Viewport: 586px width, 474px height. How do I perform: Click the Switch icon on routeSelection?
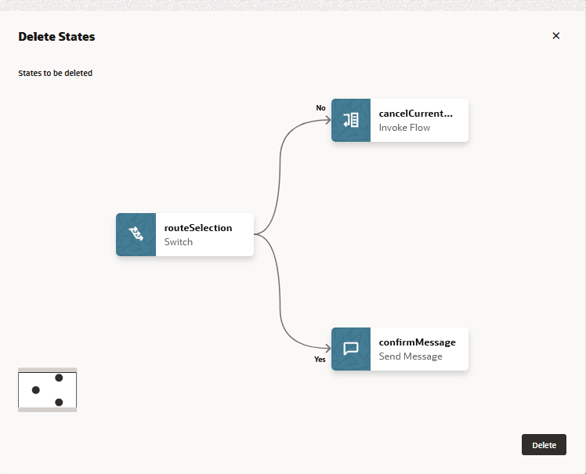pos(136,234)
